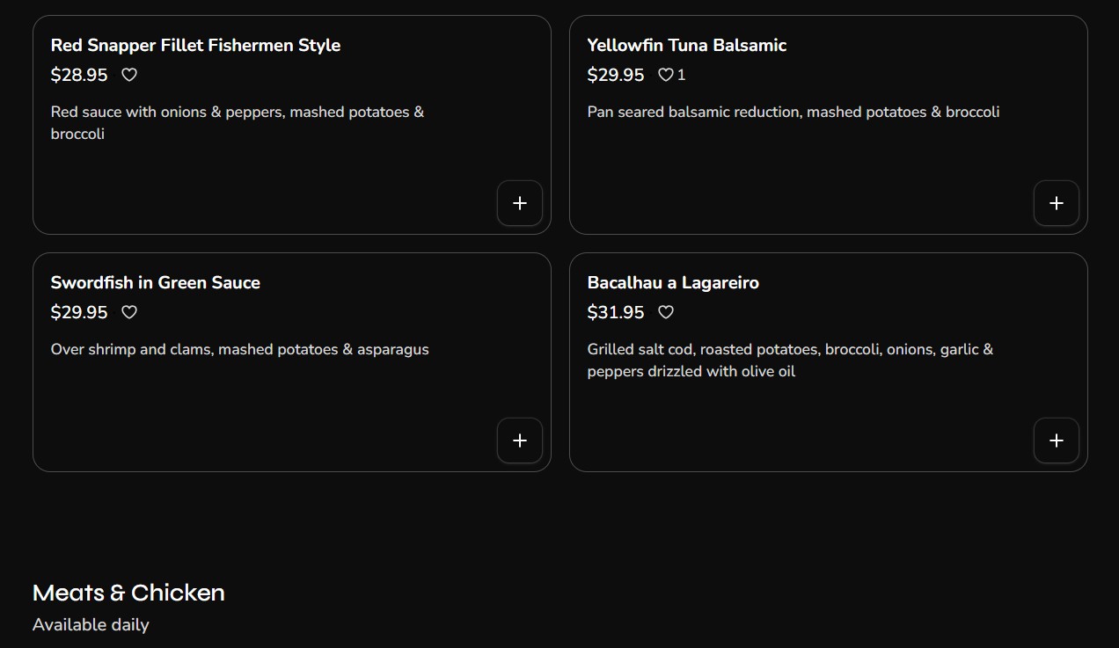The width and height of the screenshot is (1119, 648).
Task: Click the $31.95 Bacalhau price
Action: click(616, 312)
